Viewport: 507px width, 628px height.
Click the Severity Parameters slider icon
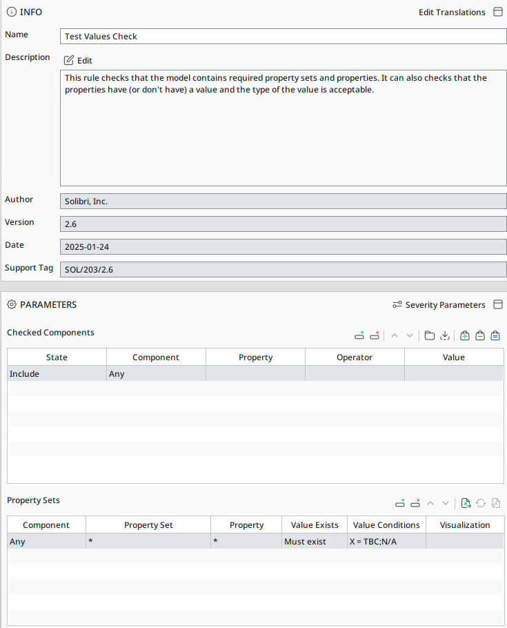point(397,305)
